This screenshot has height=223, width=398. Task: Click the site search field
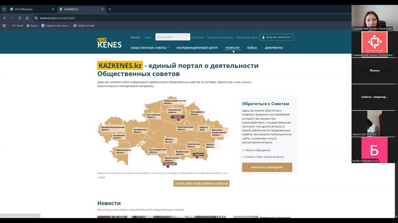pyautogui.click(x=172, y=37)
